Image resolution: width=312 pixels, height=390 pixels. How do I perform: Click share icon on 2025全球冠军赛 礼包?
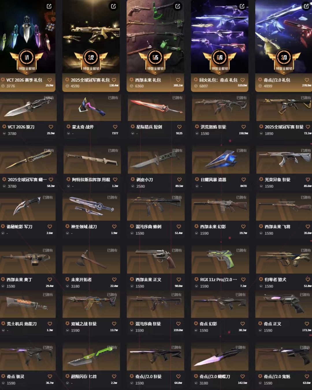(114, 6)
